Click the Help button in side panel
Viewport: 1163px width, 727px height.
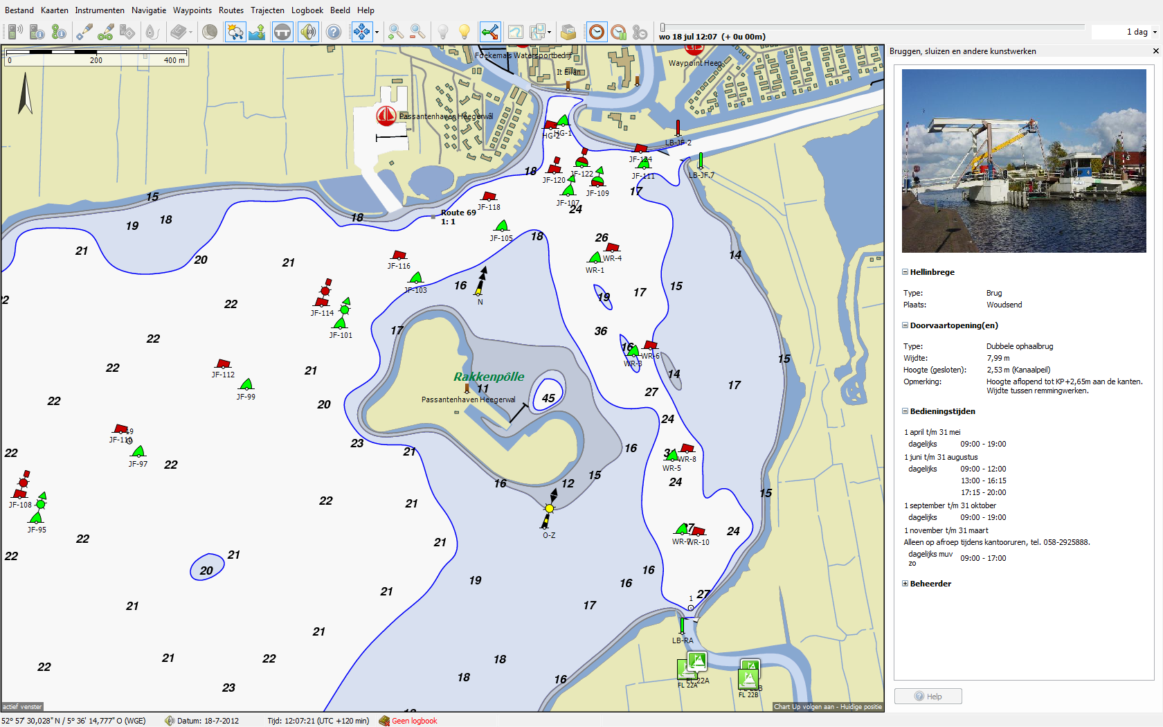click(x=928, y=697)
